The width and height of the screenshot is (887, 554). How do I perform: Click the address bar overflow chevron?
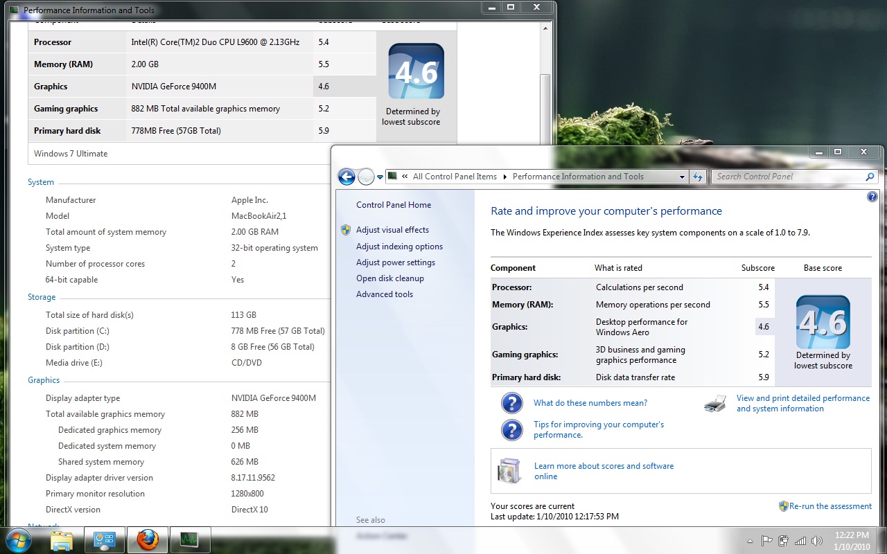point(405,177)
